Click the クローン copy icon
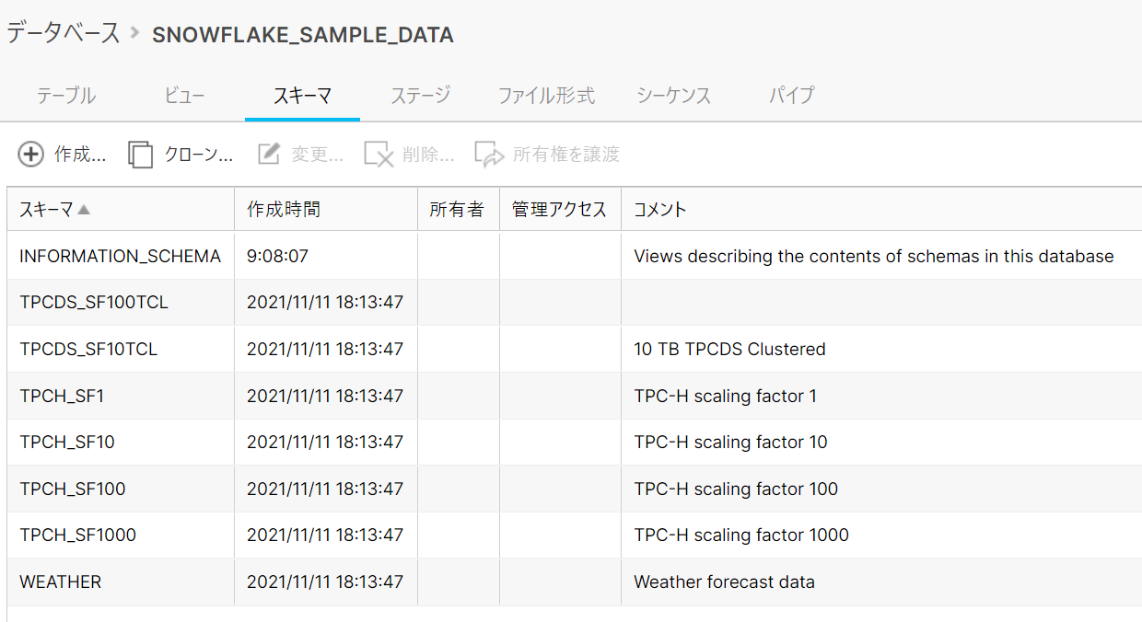Screen dimensions: 1142x622 point(140,154)
